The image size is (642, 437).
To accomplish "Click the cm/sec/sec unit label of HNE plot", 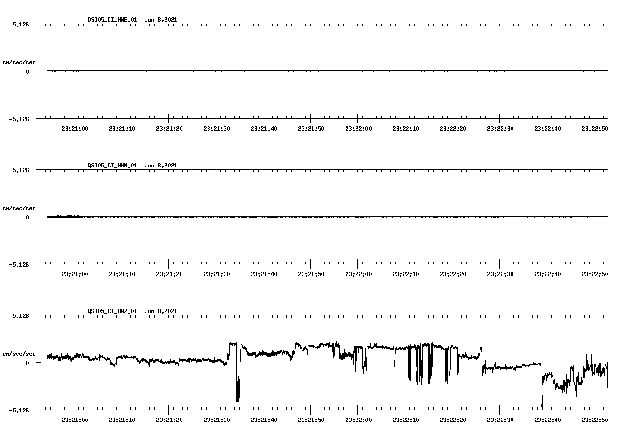I will 19,62.
